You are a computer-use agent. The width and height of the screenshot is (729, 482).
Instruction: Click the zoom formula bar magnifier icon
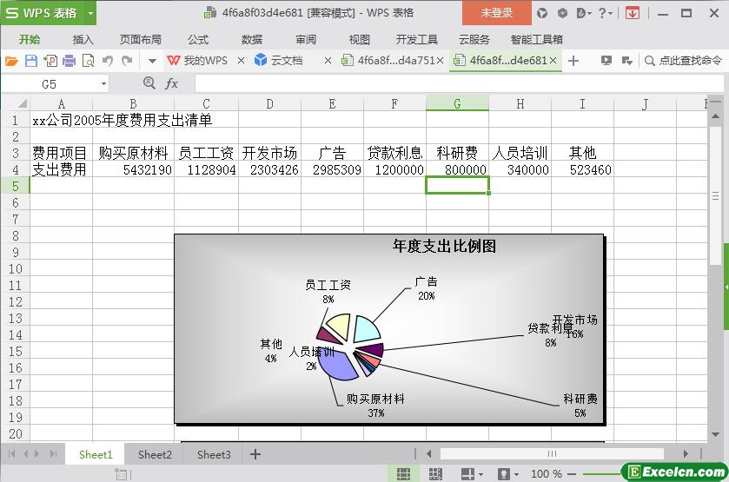click(149, 83)
